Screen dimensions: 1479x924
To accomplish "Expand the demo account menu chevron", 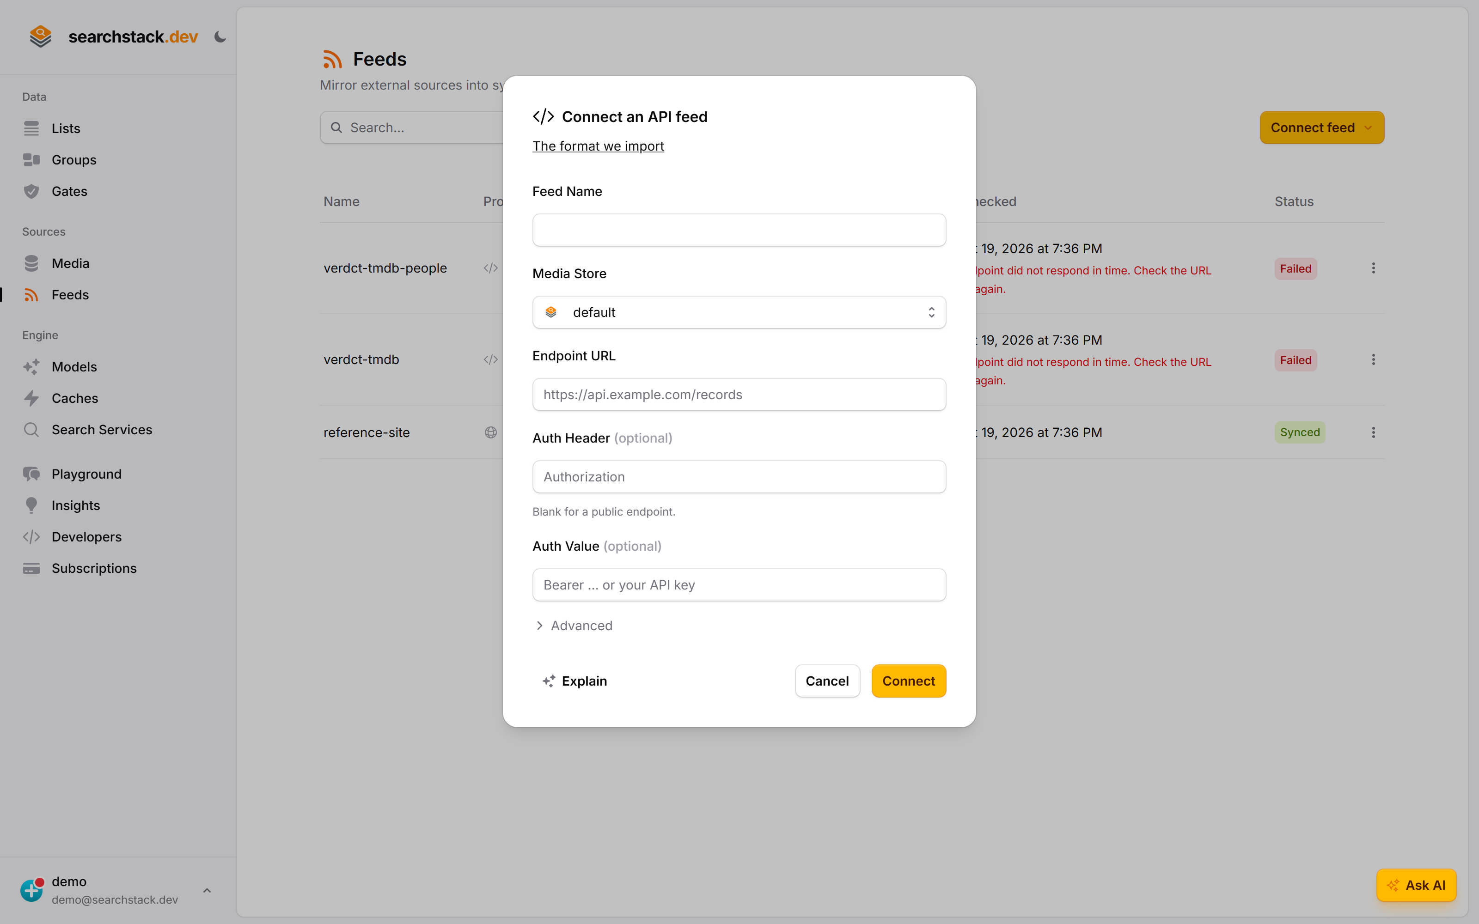I will (207, 890).
